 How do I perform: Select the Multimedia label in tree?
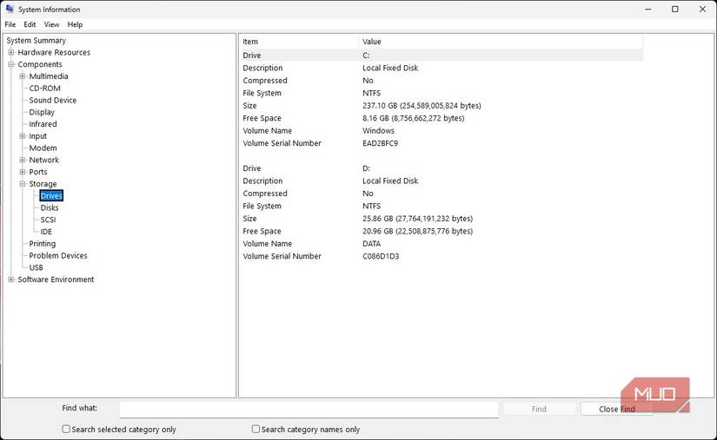click(x=49, y=76)
